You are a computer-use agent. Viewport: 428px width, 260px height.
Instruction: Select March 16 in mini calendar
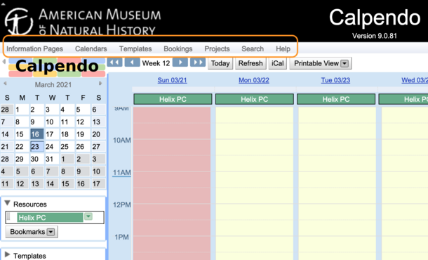click(36, 134)
